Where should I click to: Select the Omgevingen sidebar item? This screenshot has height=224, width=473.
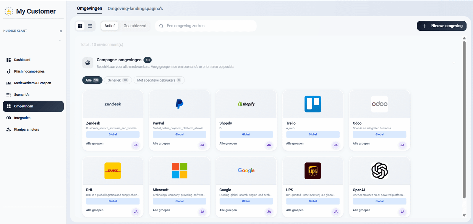point(33,106)
